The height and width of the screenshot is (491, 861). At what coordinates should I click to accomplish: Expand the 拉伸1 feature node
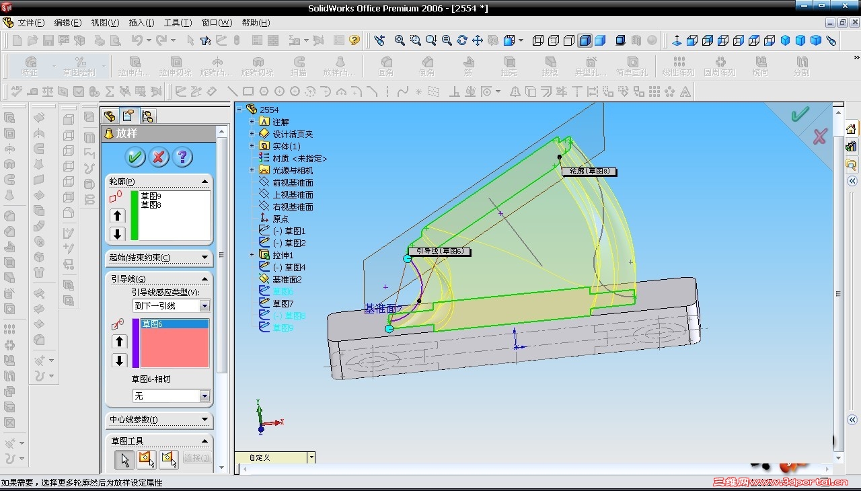(x=252, y=255)
